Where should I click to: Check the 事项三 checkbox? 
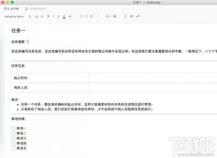pos(13,138)
